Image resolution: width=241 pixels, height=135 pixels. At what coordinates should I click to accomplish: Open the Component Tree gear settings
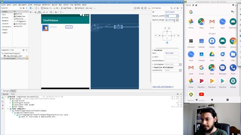24,50
